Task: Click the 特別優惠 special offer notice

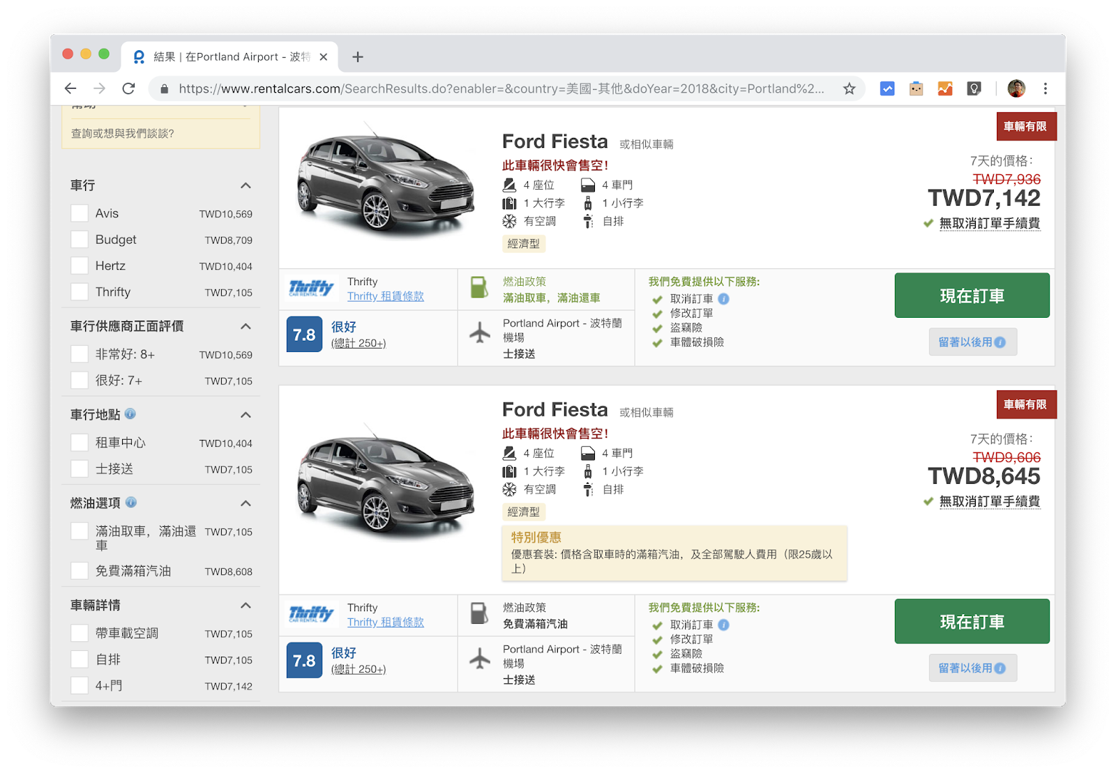Action: [x=674, y=553]
